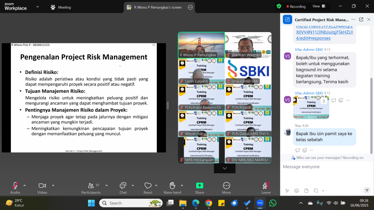Image resolution: width=374 pixels, height=210 pixels.
Task: Expand audio options caret next to Audio
Action: point(24,186)
